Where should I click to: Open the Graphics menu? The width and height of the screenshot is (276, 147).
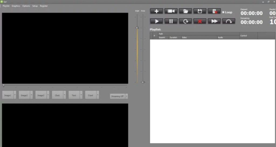(16, 6)
